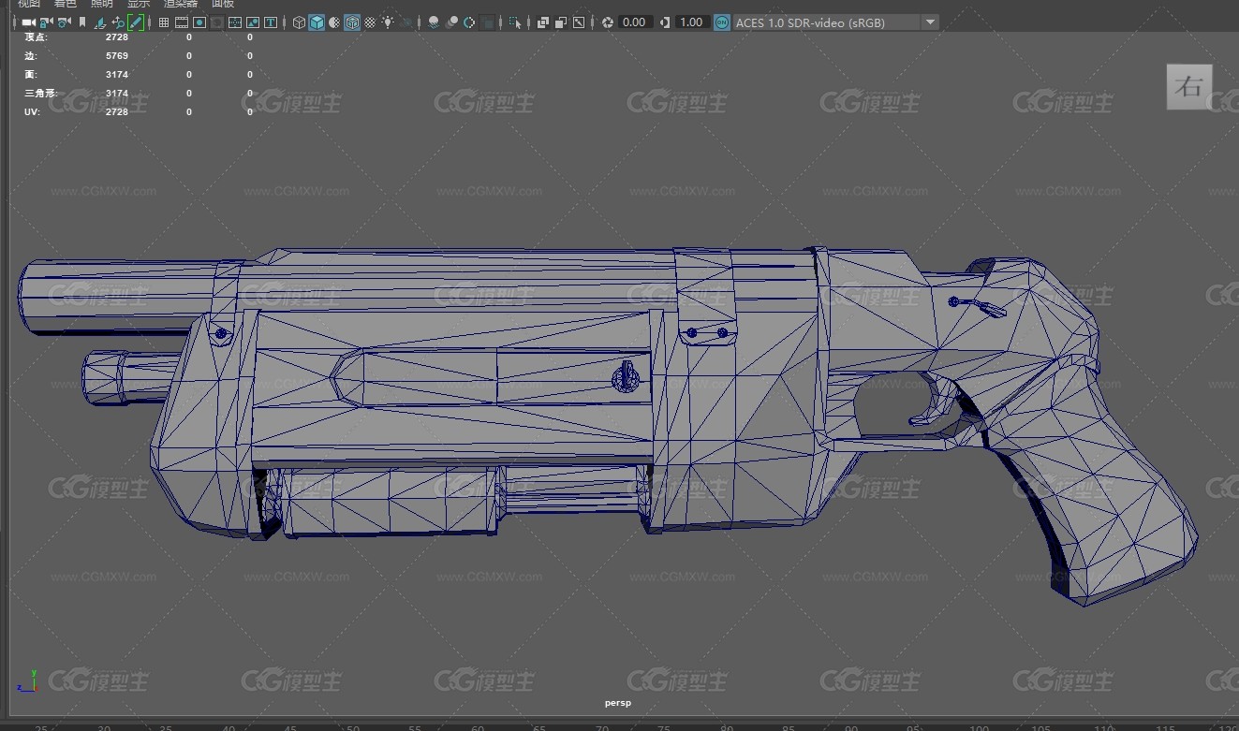Click the green Grease Pencil icon
The height and width of the screenshot is (731, 1239).
tap(136, 22)
